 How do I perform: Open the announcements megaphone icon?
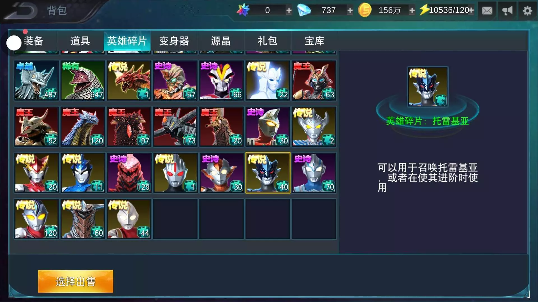(507, 11)
